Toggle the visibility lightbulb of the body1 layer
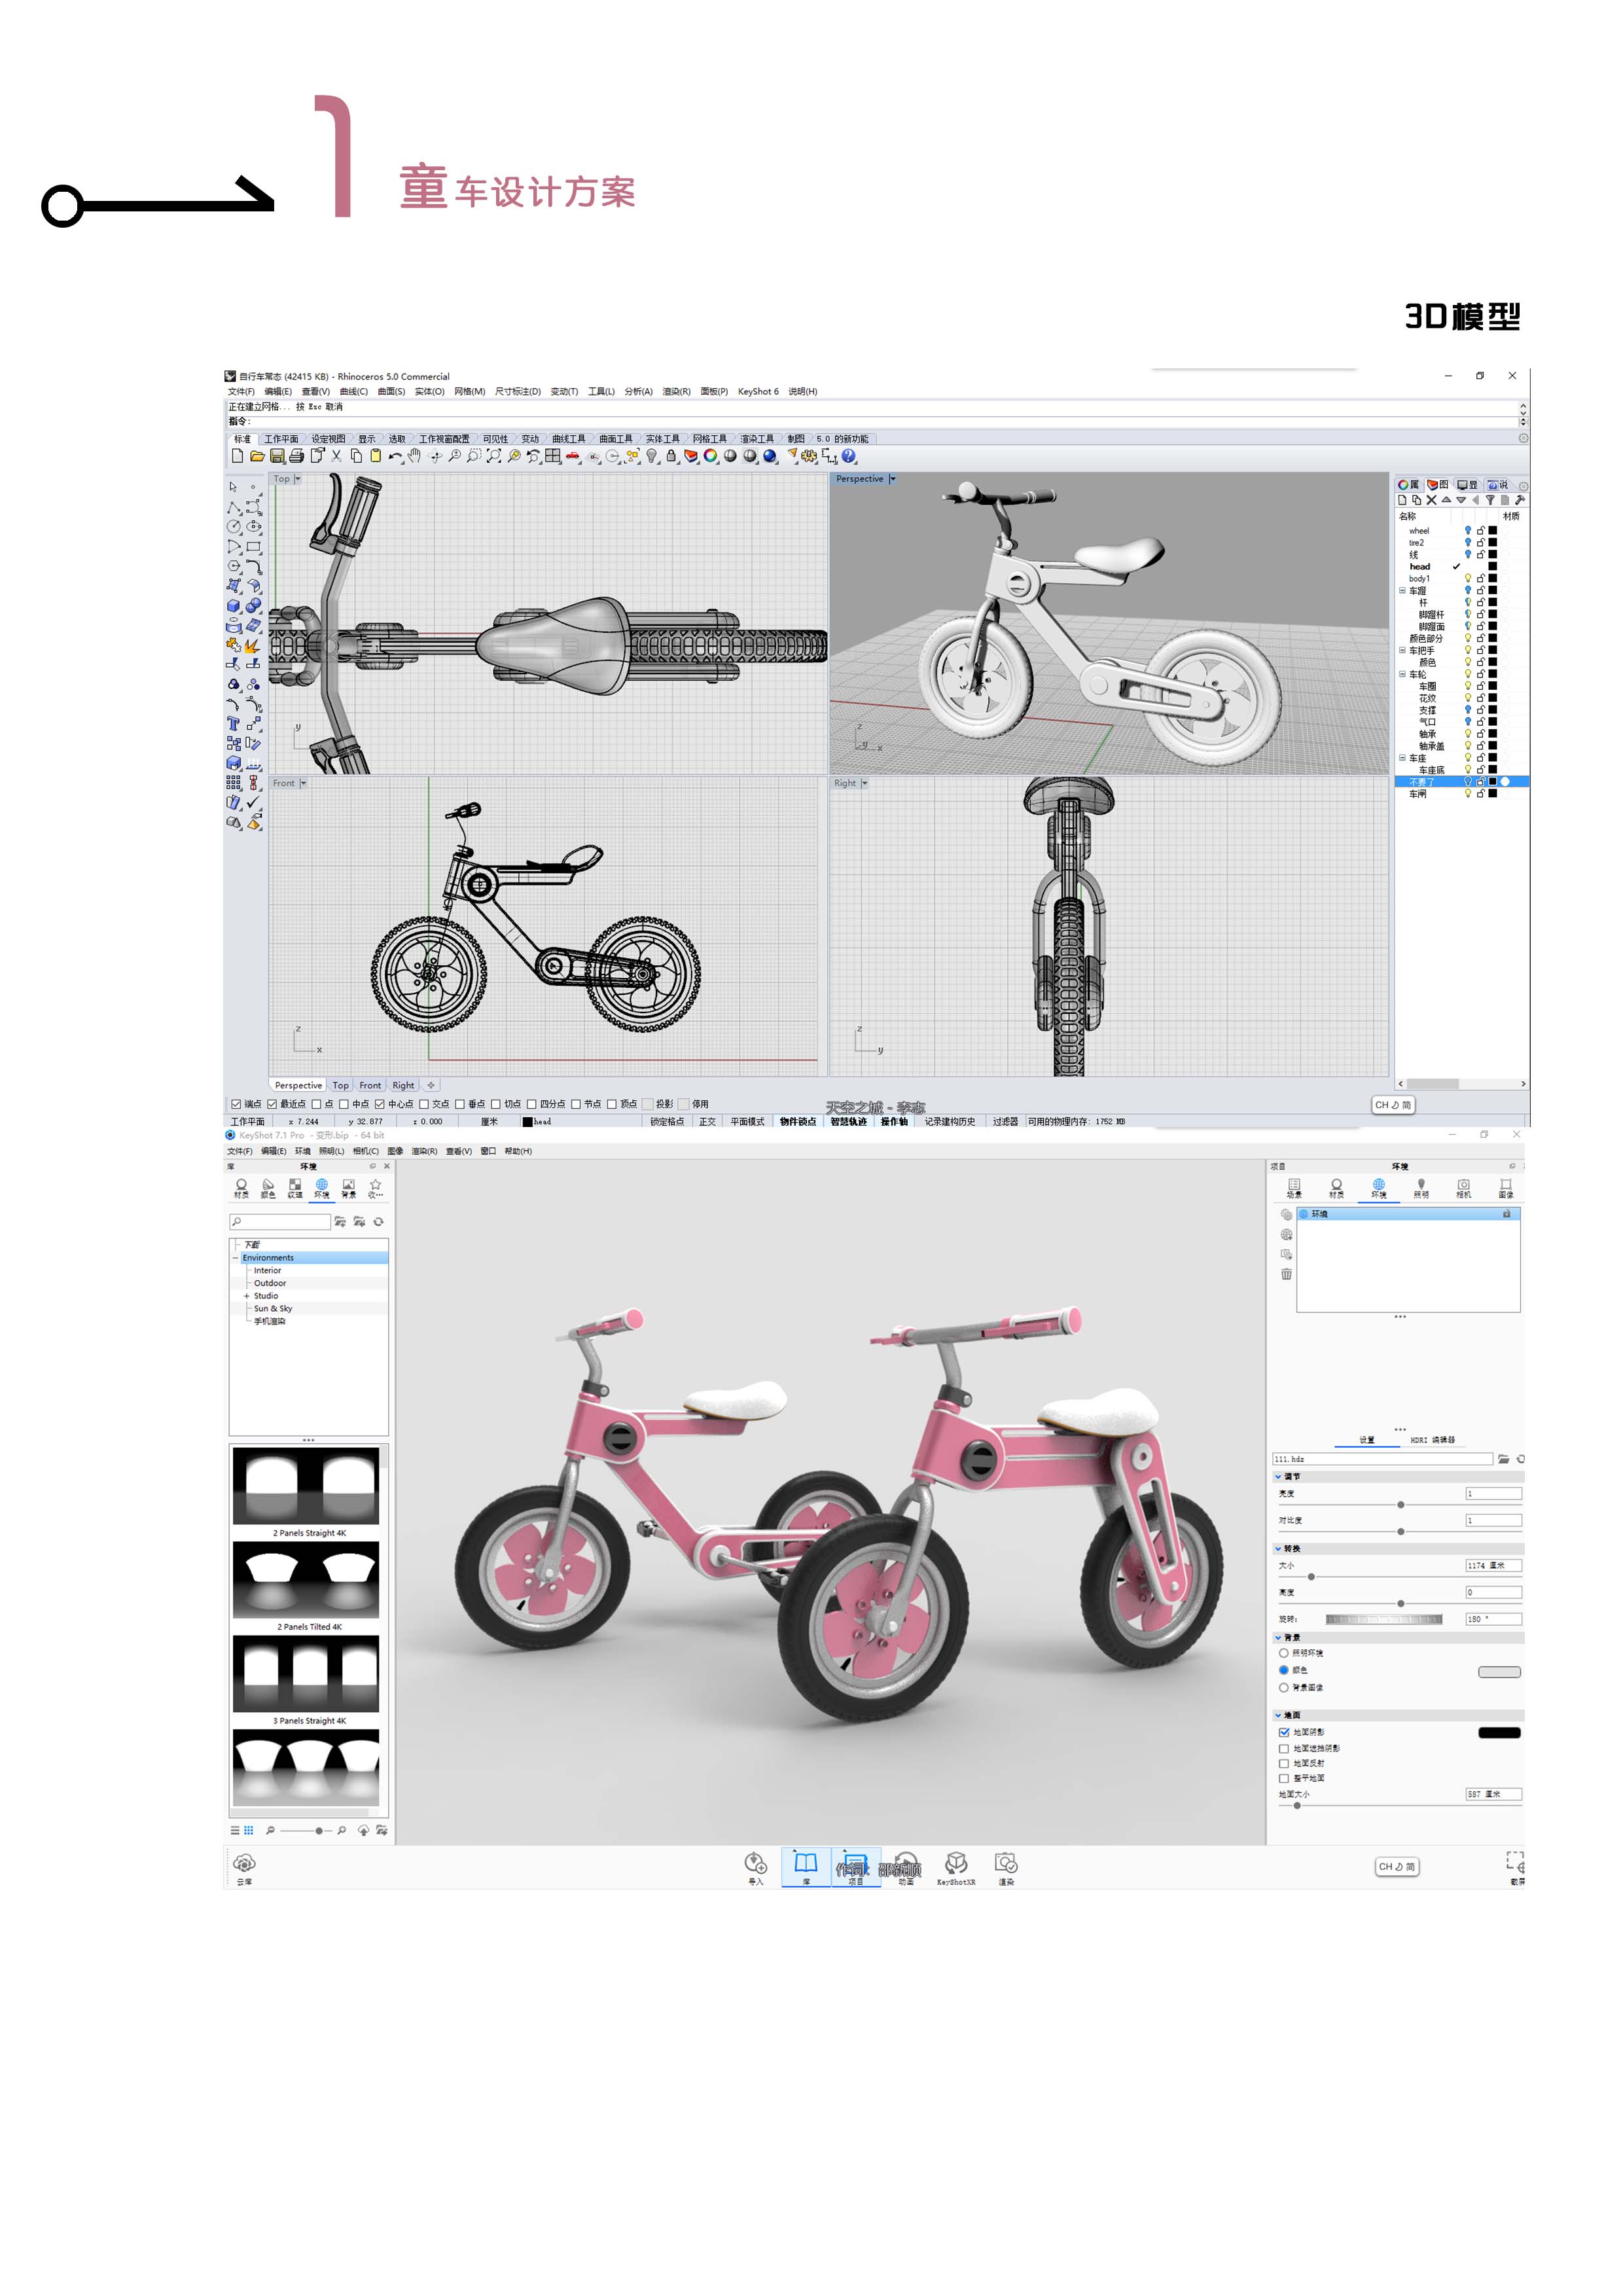Viewport: 1623px width, 2296px height. point(1469,579)
